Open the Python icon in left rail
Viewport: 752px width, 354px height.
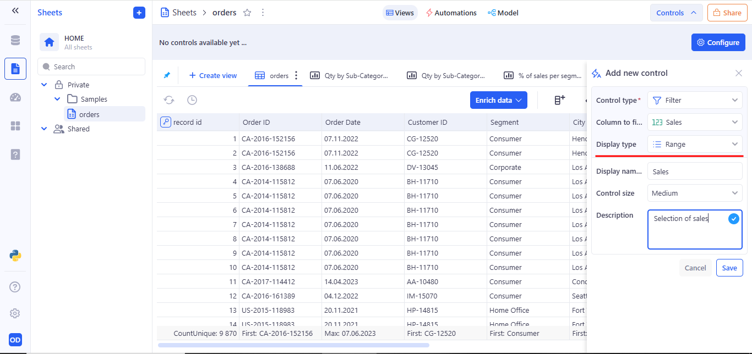pos(15,256)
